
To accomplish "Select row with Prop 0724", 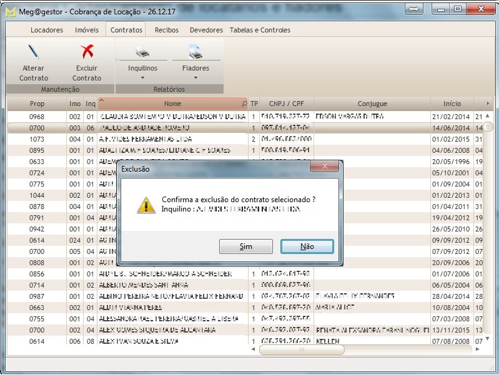I will point(245,173).
